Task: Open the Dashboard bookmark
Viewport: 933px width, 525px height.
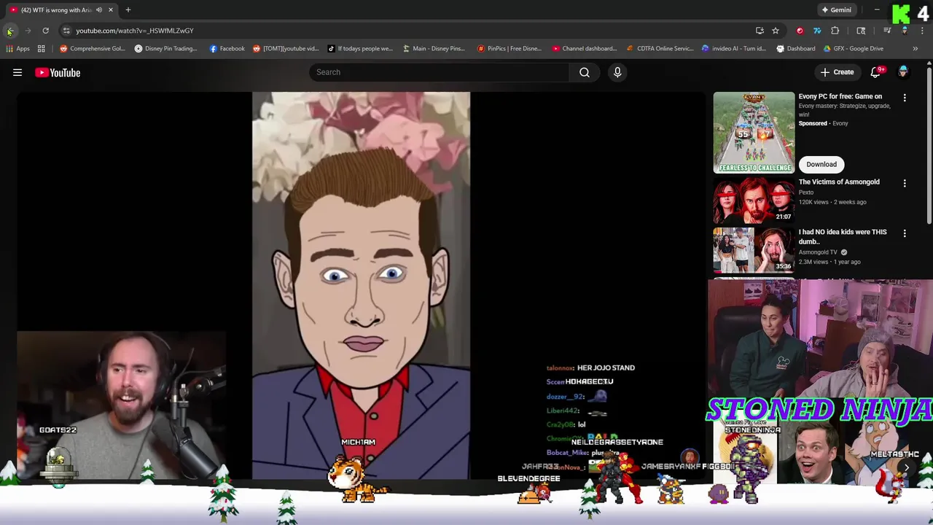Action: pyautogui.click(x=796, y=49)
